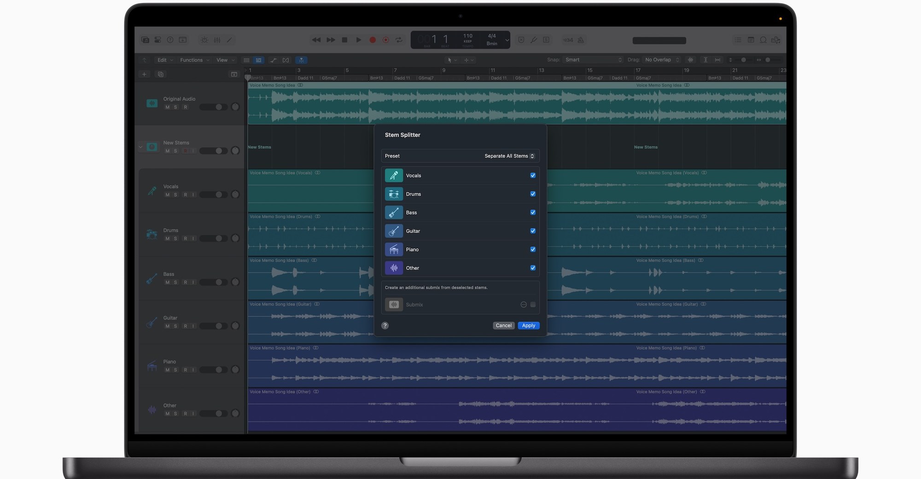Viewport: 921px width, 479px height.
Task: Start playback with the Play button
Action: point(359,40)
